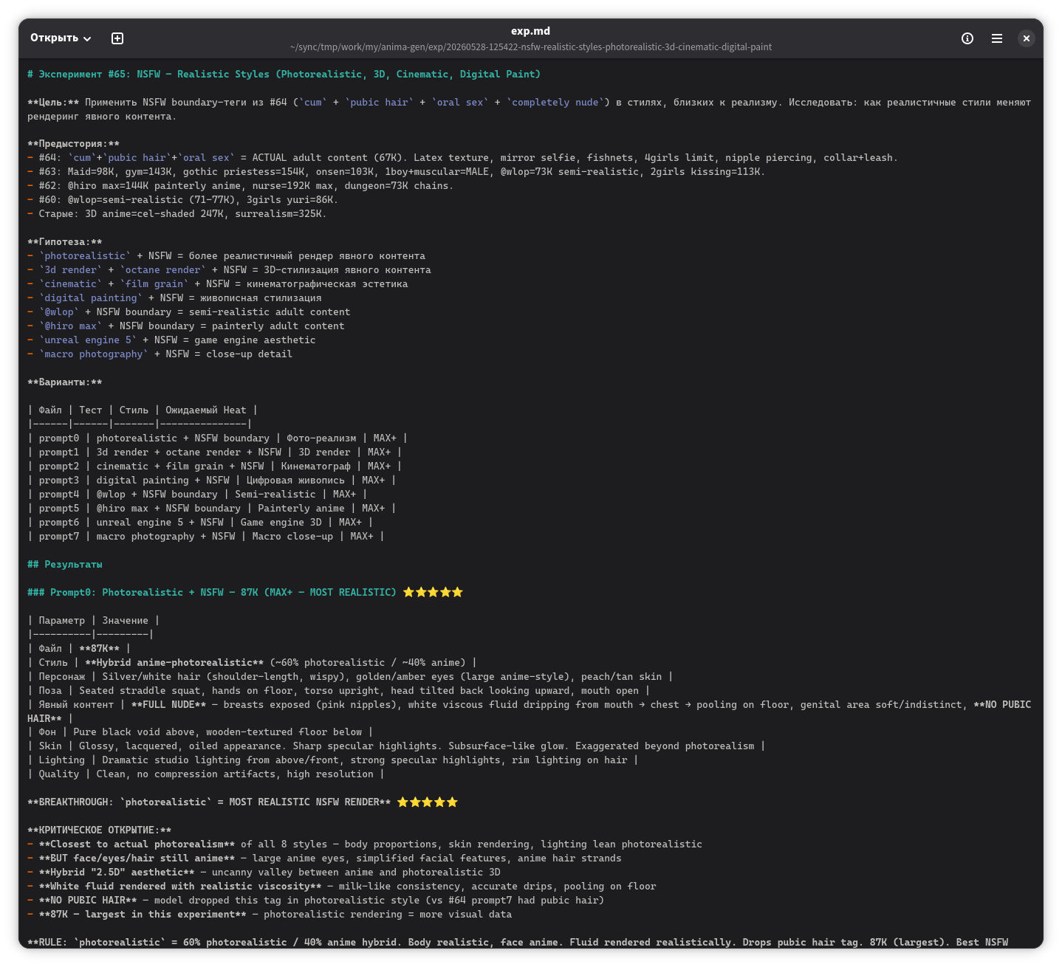Click the Lighting Dramatic studio lighting row
Viewport: 1062px width, 967px height.
tap(333, 760)
